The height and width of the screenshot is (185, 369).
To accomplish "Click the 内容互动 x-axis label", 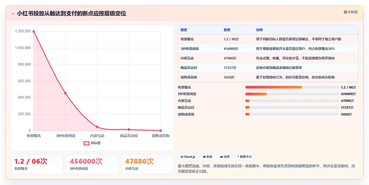I will coord(97,136).
